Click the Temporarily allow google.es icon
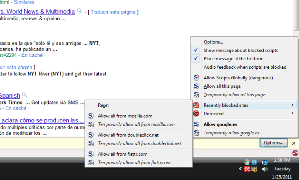 point(196,133)
